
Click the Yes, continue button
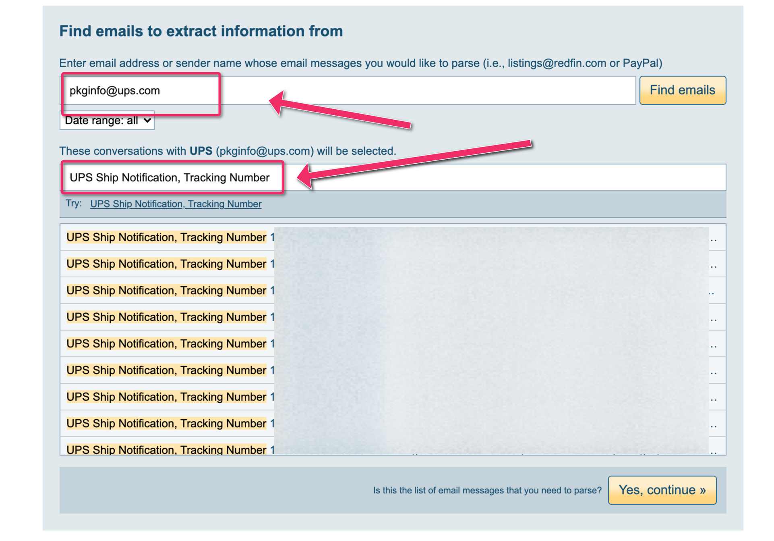(x=662, y=490)
